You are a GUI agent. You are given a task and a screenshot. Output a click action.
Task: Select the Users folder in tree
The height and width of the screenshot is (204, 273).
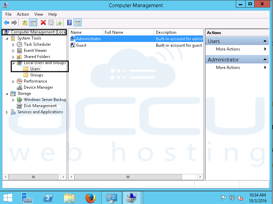[35, 69]
